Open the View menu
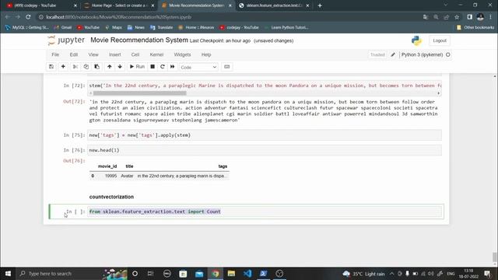 [93, 54]
